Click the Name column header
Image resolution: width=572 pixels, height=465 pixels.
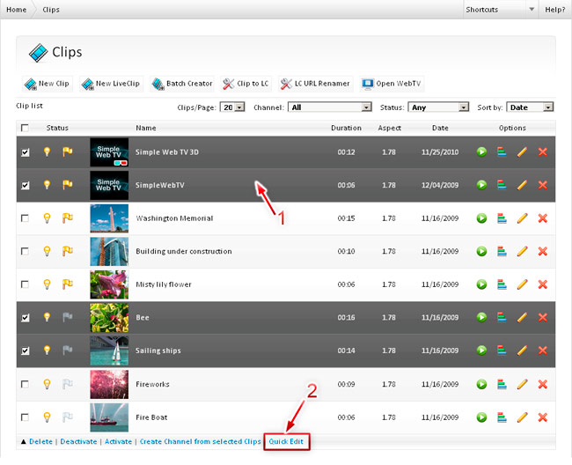tap(146, 128)
